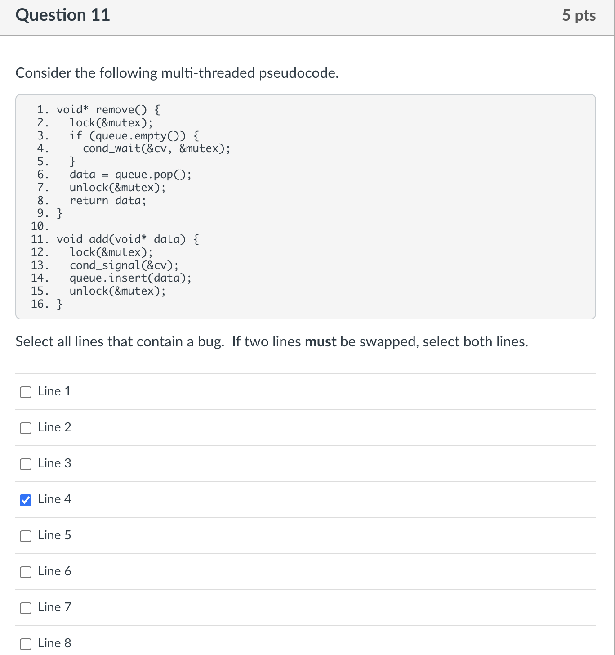
Task: Check the Line 3 checkbox
Action: coord(26,464)
